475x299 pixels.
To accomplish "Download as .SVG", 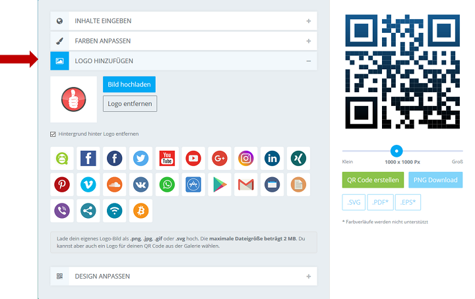I will point(354,202).
